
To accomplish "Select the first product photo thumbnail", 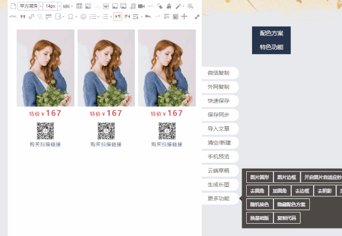I will click(45, 68).
